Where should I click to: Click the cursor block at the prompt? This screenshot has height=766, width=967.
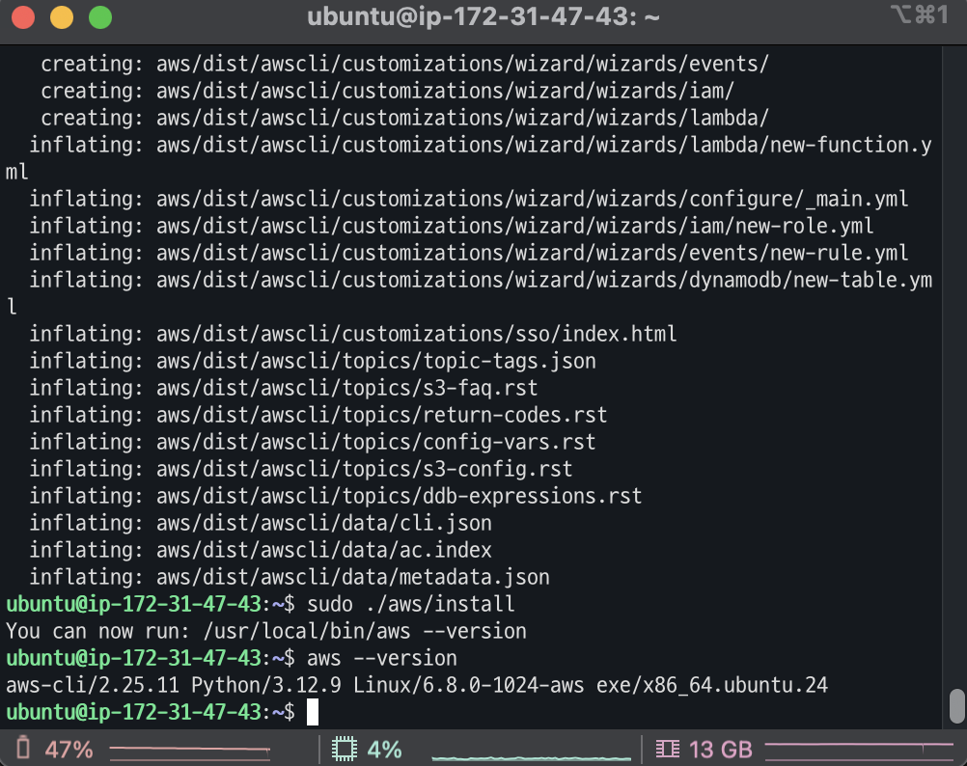(313, 712)
